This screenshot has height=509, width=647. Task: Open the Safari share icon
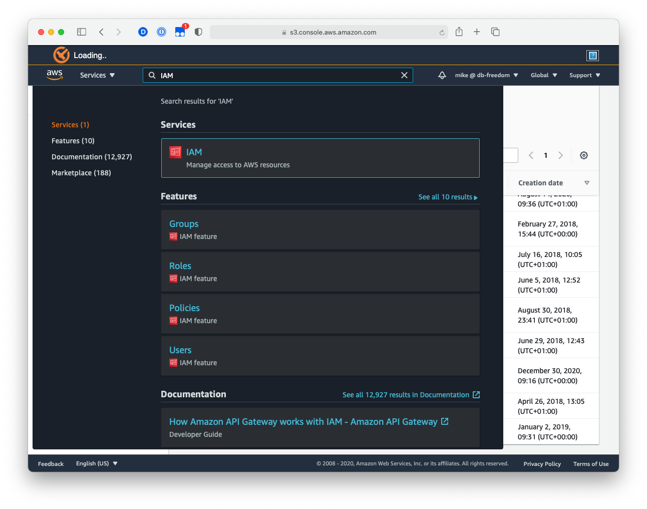pyautogui.click(x=459, y=32)
